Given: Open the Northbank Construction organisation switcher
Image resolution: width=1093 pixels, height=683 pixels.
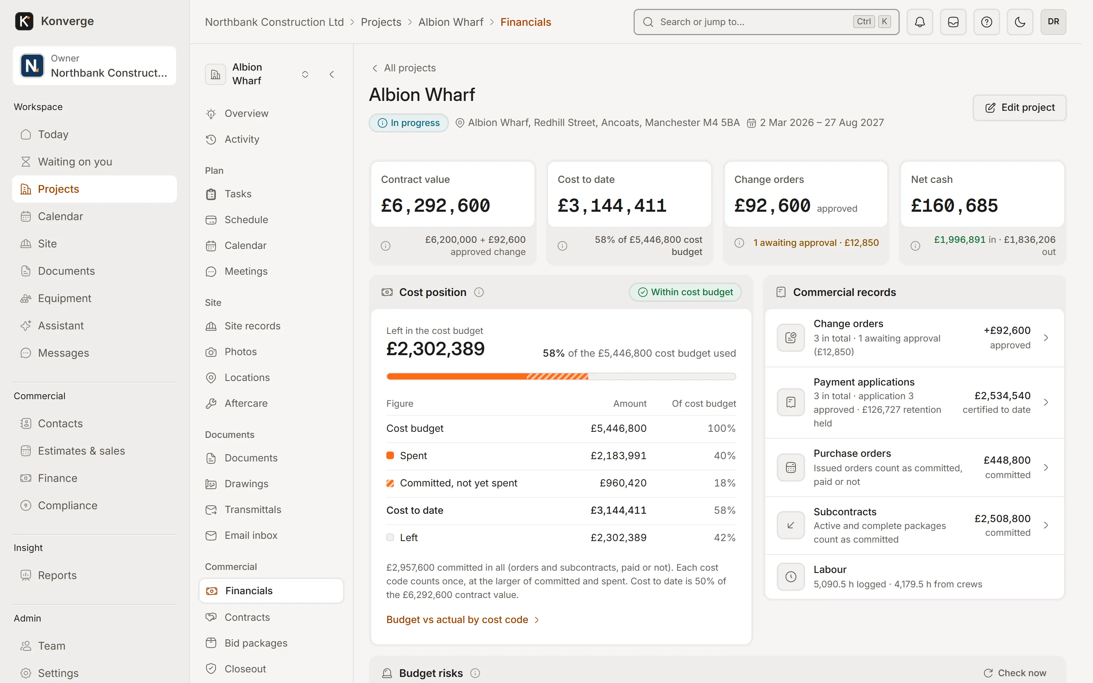Looking at the screenshot, I should point(94,66).
